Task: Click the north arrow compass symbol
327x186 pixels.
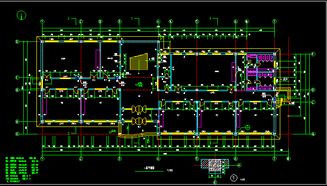Action: coord(21,15)
